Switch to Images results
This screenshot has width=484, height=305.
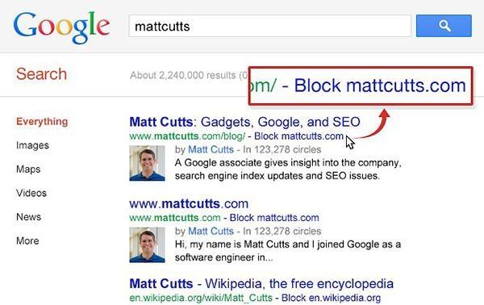pyautogui.click(x=32, y=145)
